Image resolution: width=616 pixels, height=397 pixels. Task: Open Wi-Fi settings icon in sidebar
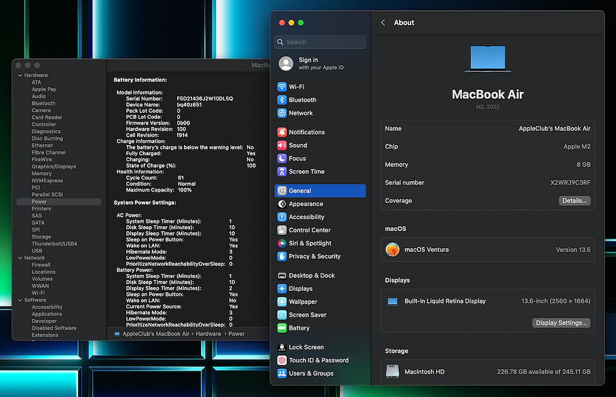coord(282,87)
